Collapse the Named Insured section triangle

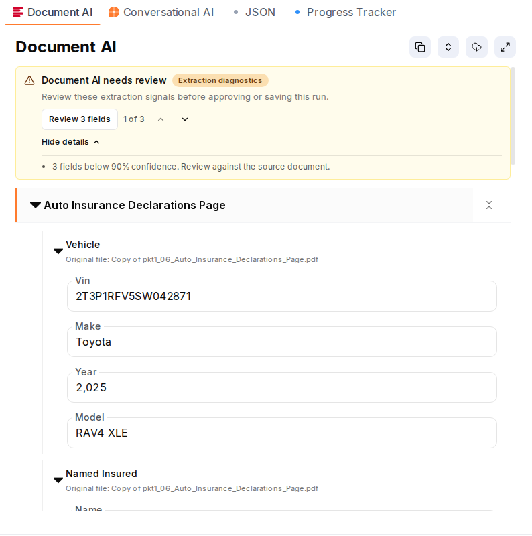click(x=58, y=480)
